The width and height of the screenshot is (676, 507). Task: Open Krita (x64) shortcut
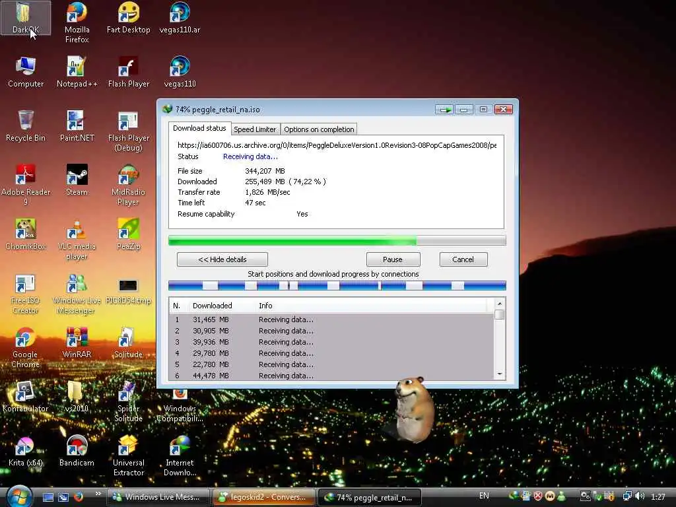[x=26, y=451]
